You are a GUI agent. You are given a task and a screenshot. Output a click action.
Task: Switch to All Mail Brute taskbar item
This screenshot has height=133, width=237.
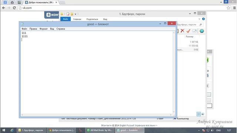point(100,130)
